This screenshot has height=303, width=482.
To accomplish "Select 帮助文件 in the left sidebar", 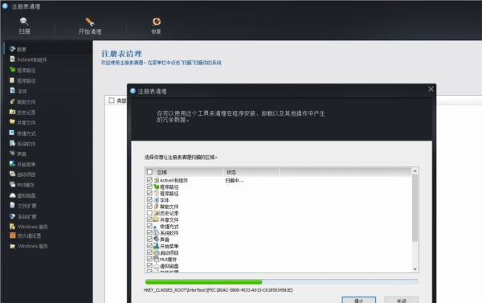I will [x=22, y=102].
